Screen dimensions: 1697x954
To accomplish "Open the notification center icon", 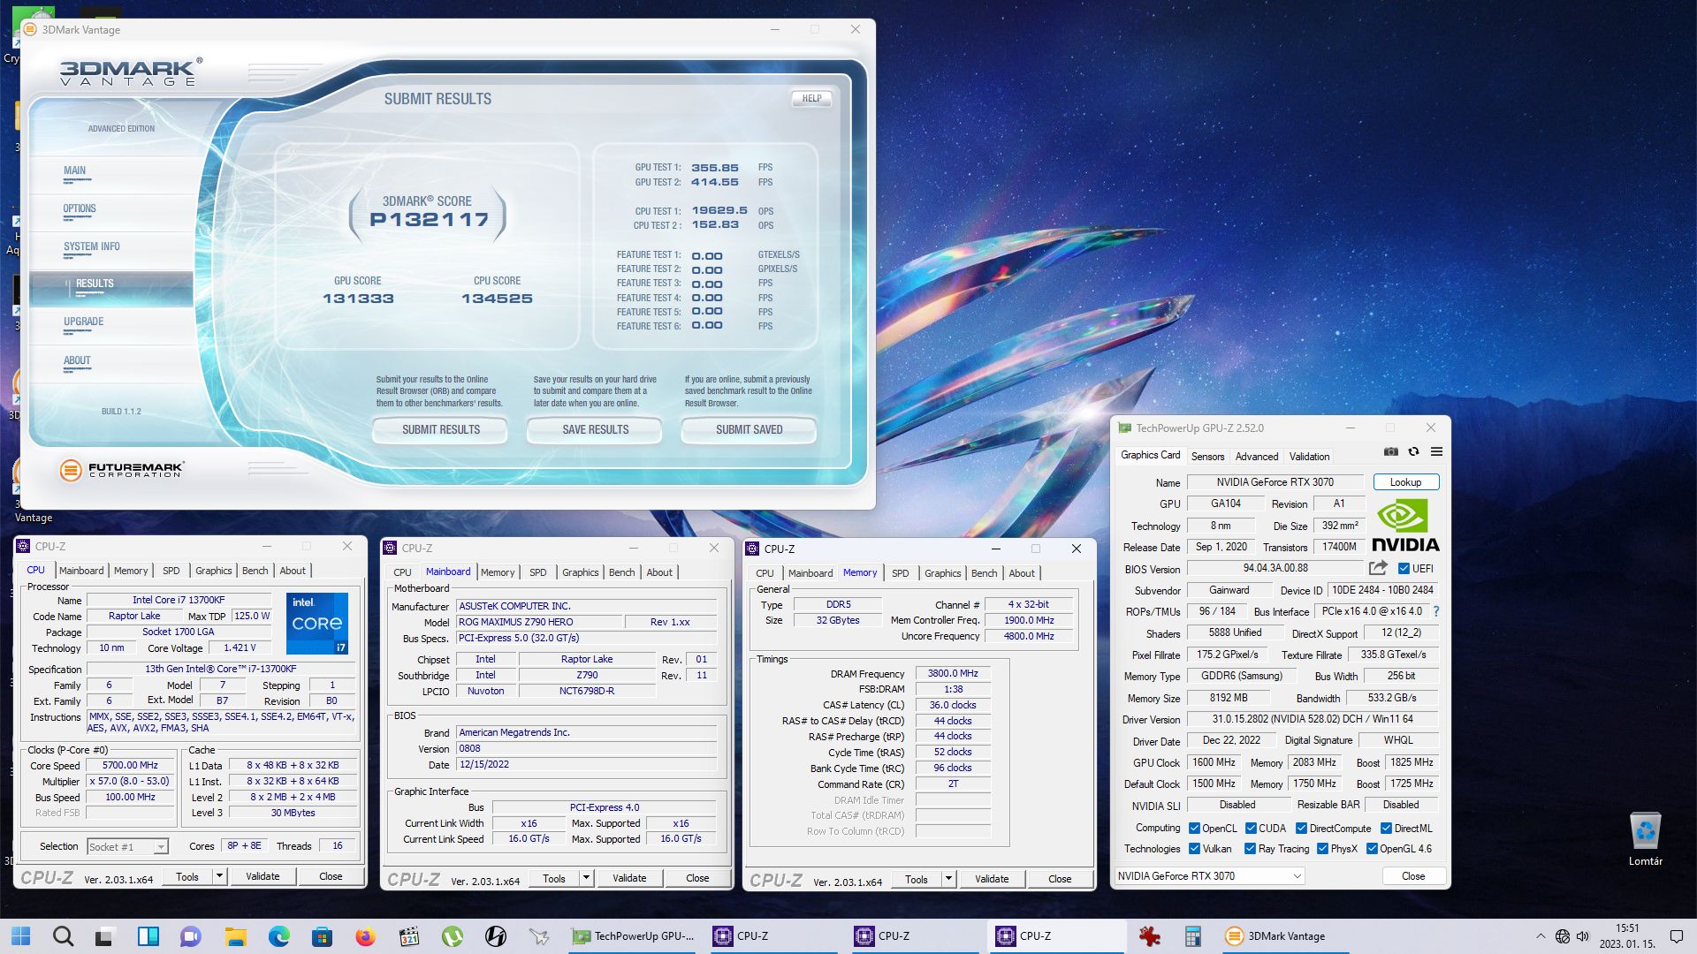I will (1676, 936).
